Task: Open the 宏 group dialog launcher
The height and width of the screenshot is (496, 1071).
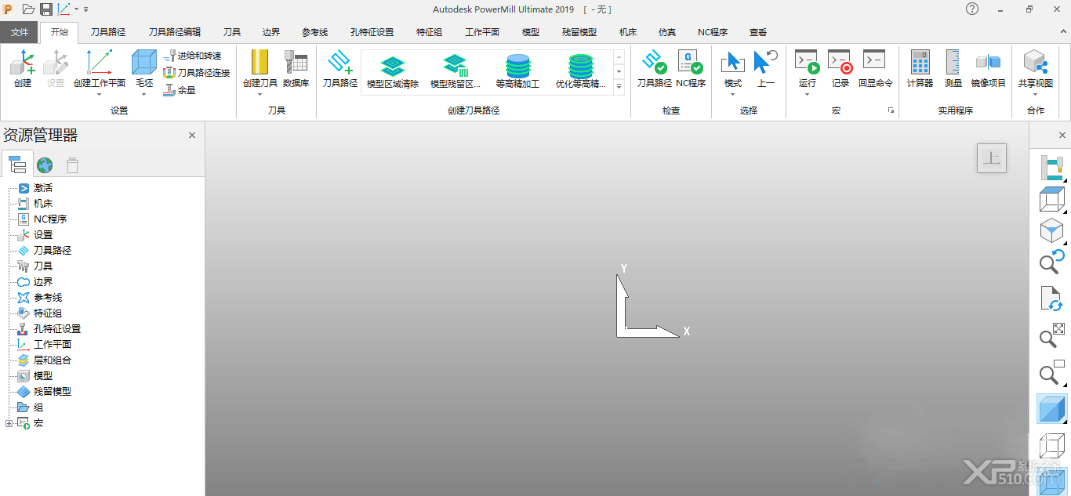Action: point(891,110)
